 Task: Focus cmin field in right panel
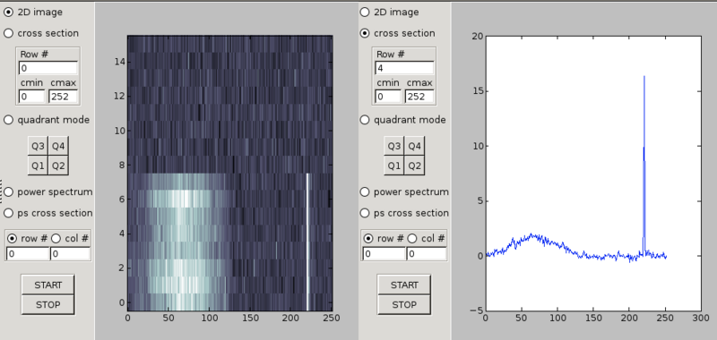click(388, 97)
